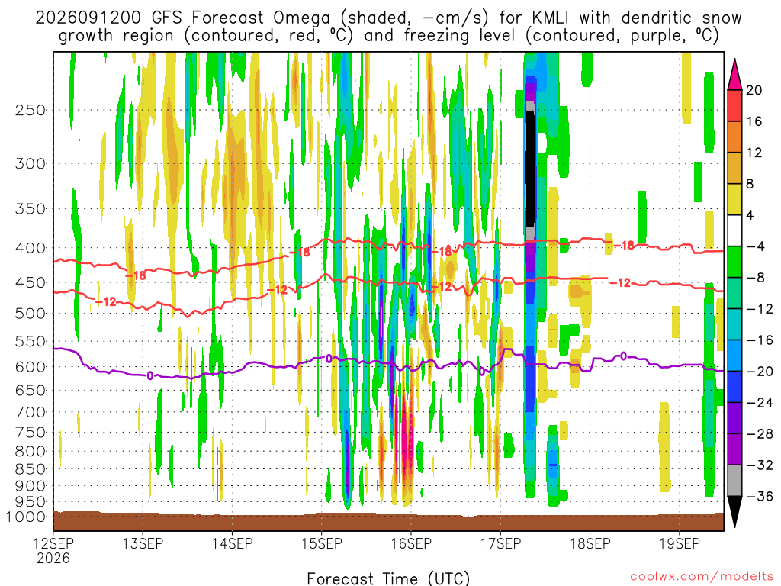The width and height of the screenshot is (781, 586).
Task: Click the green -4 to -8 colorbar segment
Action: (734, 262)
